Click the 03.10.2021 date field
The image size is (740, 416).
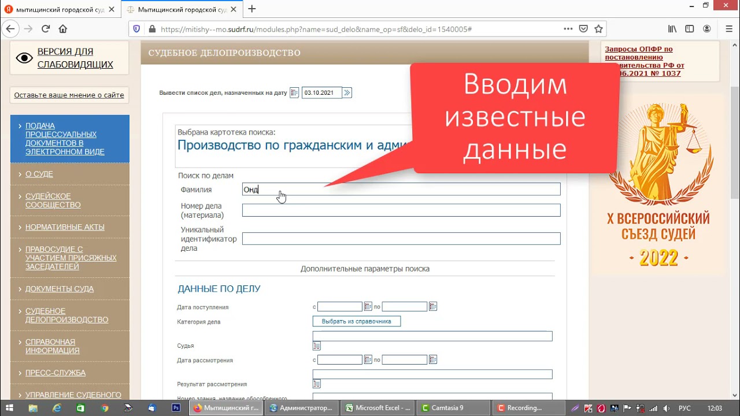(322, 92)
